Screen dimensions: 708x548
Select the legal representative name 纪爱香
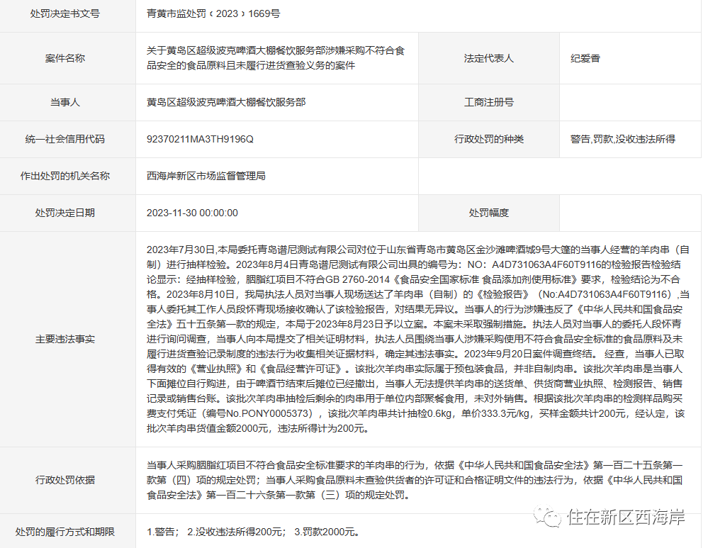[x=585, y=58]
